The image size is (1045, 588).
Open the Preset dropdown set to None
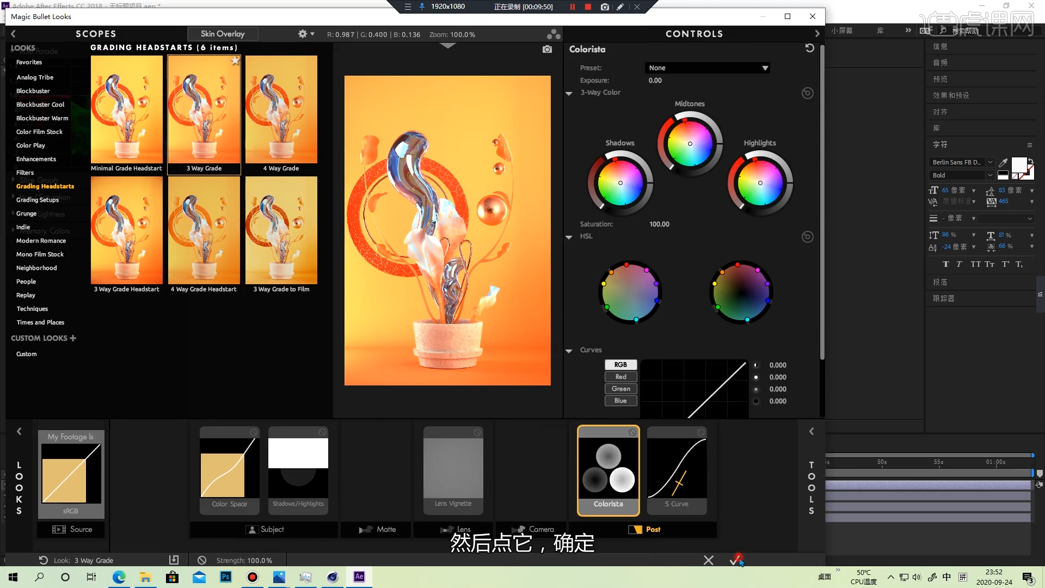click(x=708, y=68)
